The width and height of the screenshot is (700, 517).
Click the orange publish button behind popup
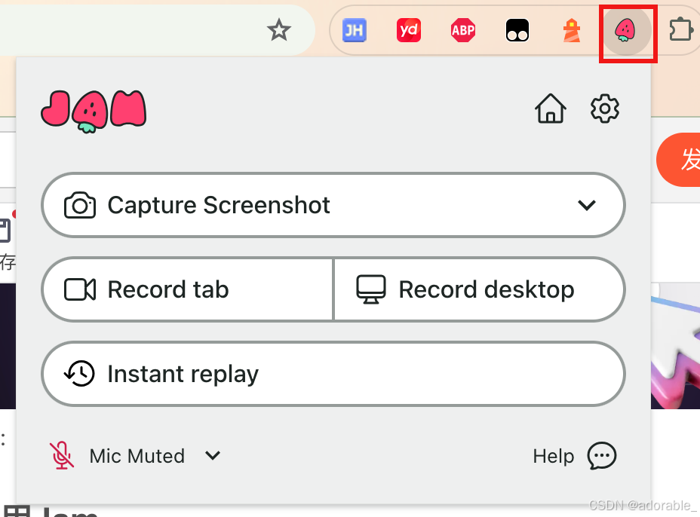pyautogui.click(x=678, y=159)
